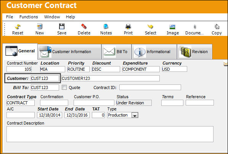Toggle the Quote checkbox
228x154 pixels.
pyautogui.click(x=64, y=88)
